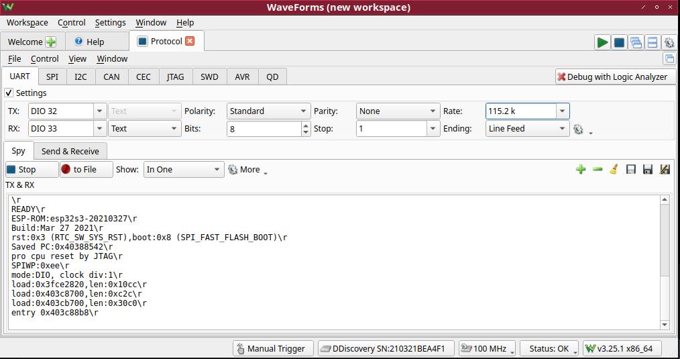Click Debug with Logic Analyzer button
This screenshot has width=680, height=359.
pyautogui.click(x=616, y=77)
